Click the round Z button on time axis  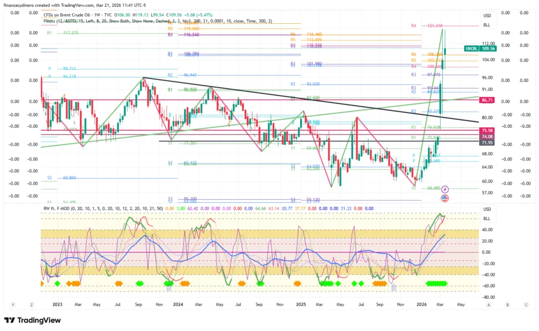32,305
